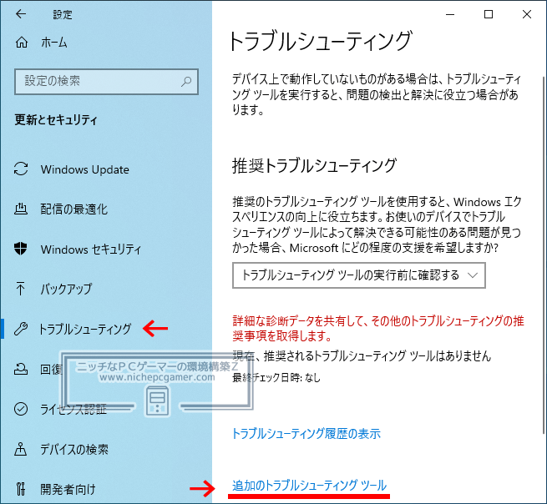Image resolution: width=547 pixels, height=504 pixels.
Task: Open トラブルシューティング履歴の表示 link
Action: click(x=306, y=434)
